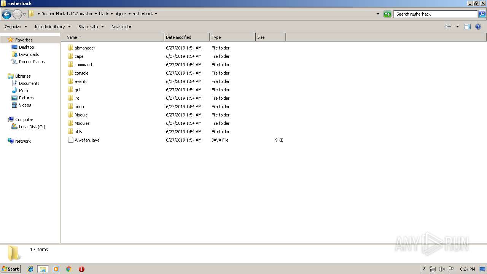Show the preview pane

pyautogui.click(x=468, y=27)
